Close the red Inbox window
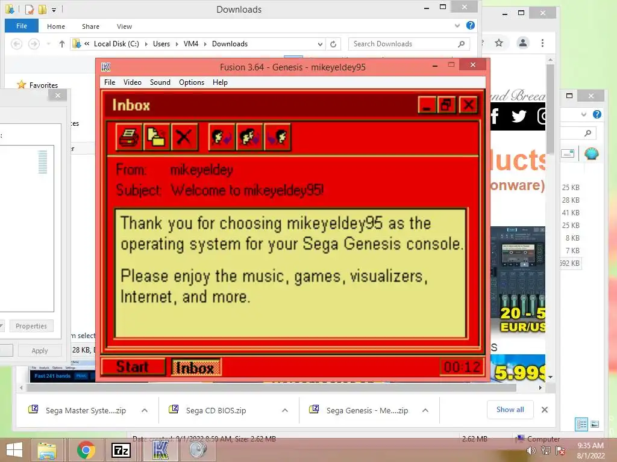The height and width of the screenshot is (462, 617). [468, 105]
